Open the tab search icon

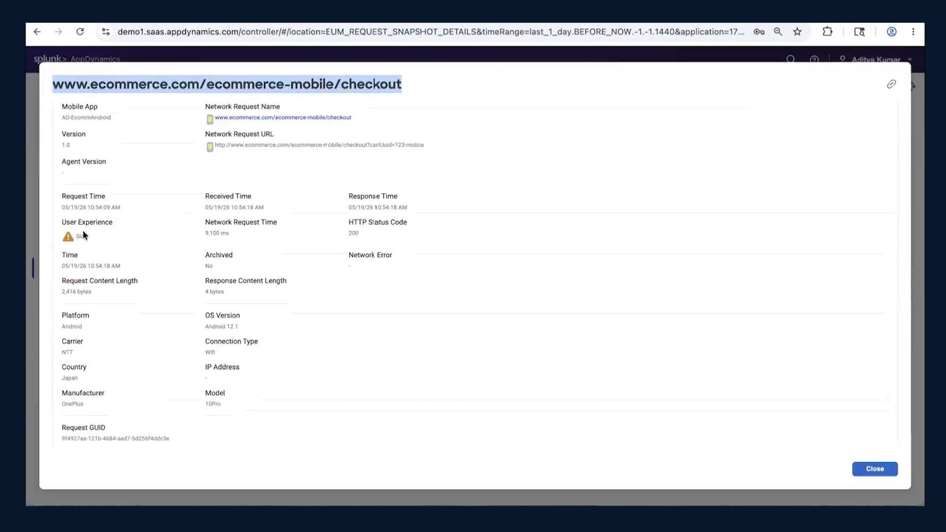pyautogui.click(x=859, y=32)
